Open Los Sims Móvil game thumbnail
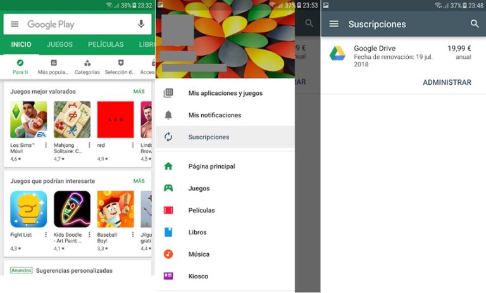 coord(28,120)
